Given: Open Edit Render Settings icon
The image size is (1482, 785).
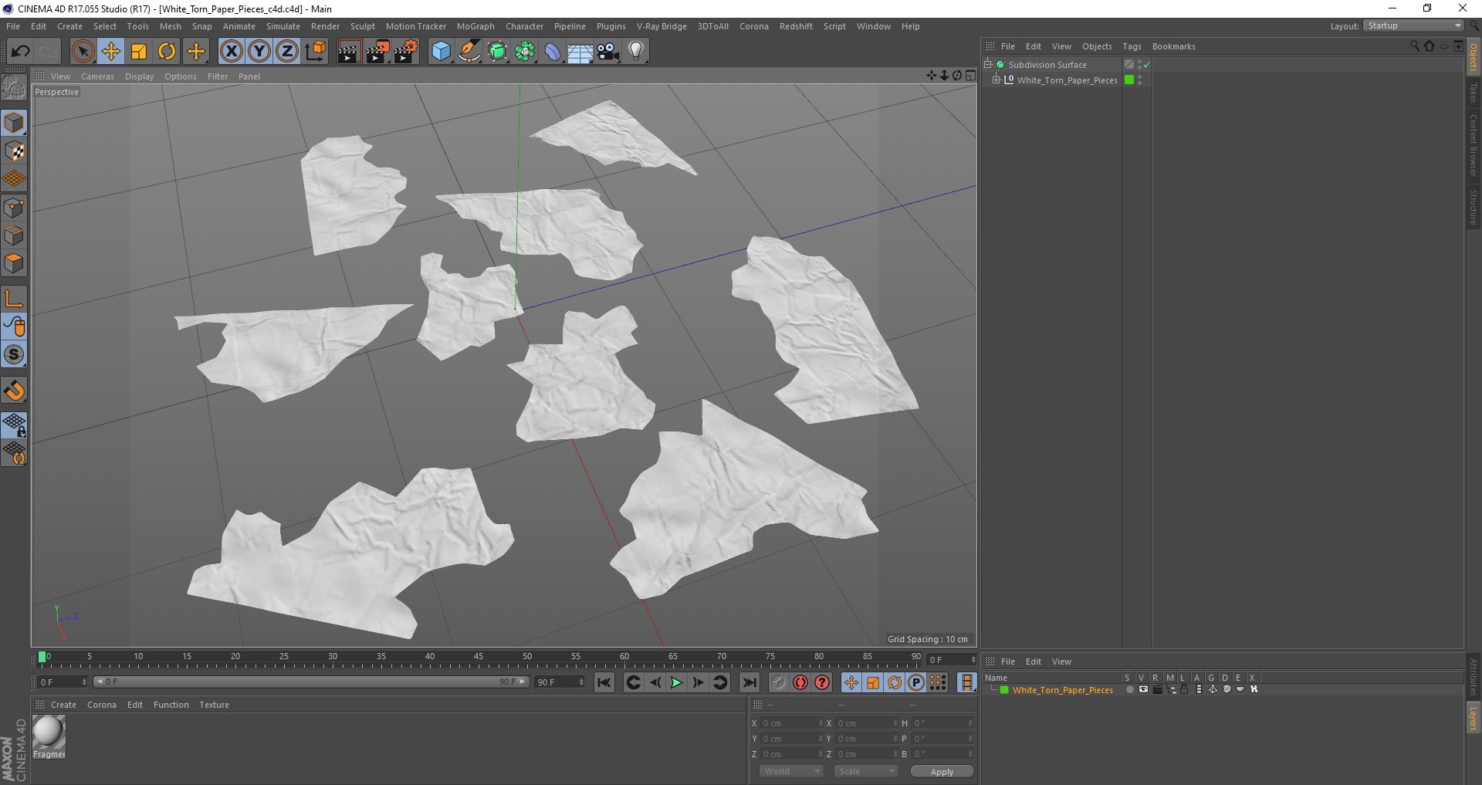Looking at the screenshot, I should (406, 52).
